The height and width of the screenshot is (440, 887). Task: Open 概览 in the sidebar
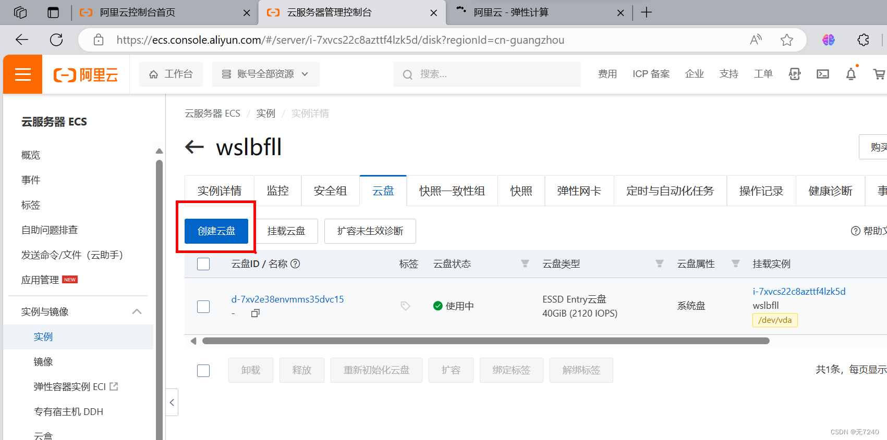point(31,155)
